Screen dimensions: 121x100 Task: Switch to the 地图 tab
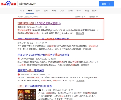[87, 11]
